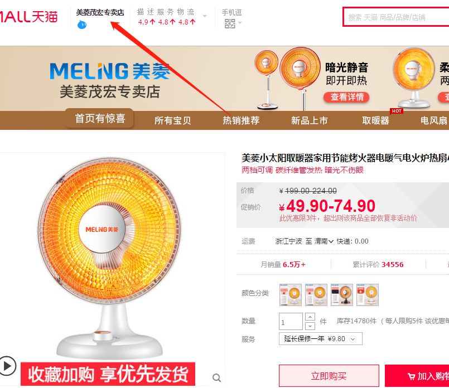Go to the 所有宝贝 tab
This screenshot has width=449, height=388.
[x=173, y=120]
